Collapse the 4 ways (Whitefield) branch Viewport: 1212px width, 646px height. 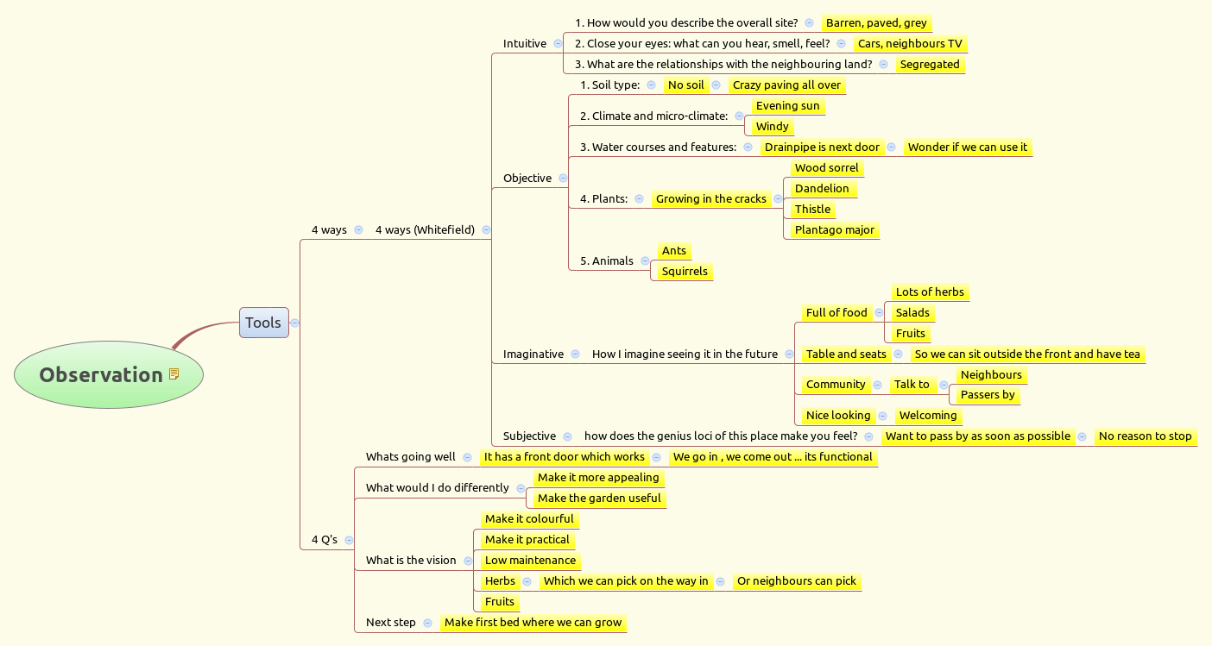[487, 230]
